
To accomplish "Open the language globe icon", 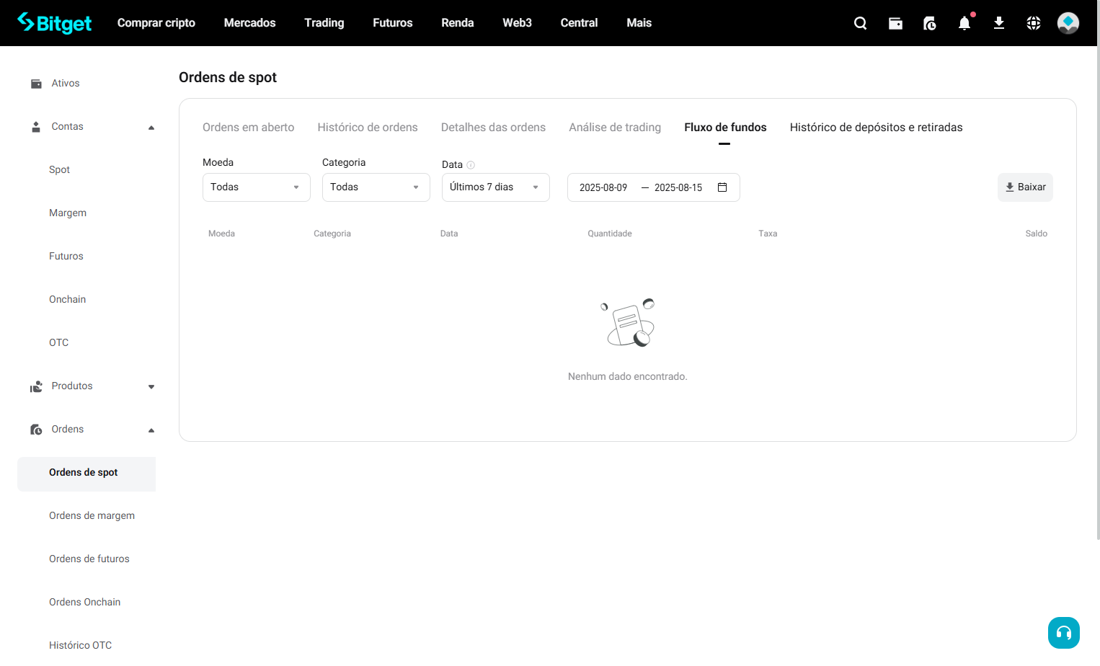I will [1034, 23].
